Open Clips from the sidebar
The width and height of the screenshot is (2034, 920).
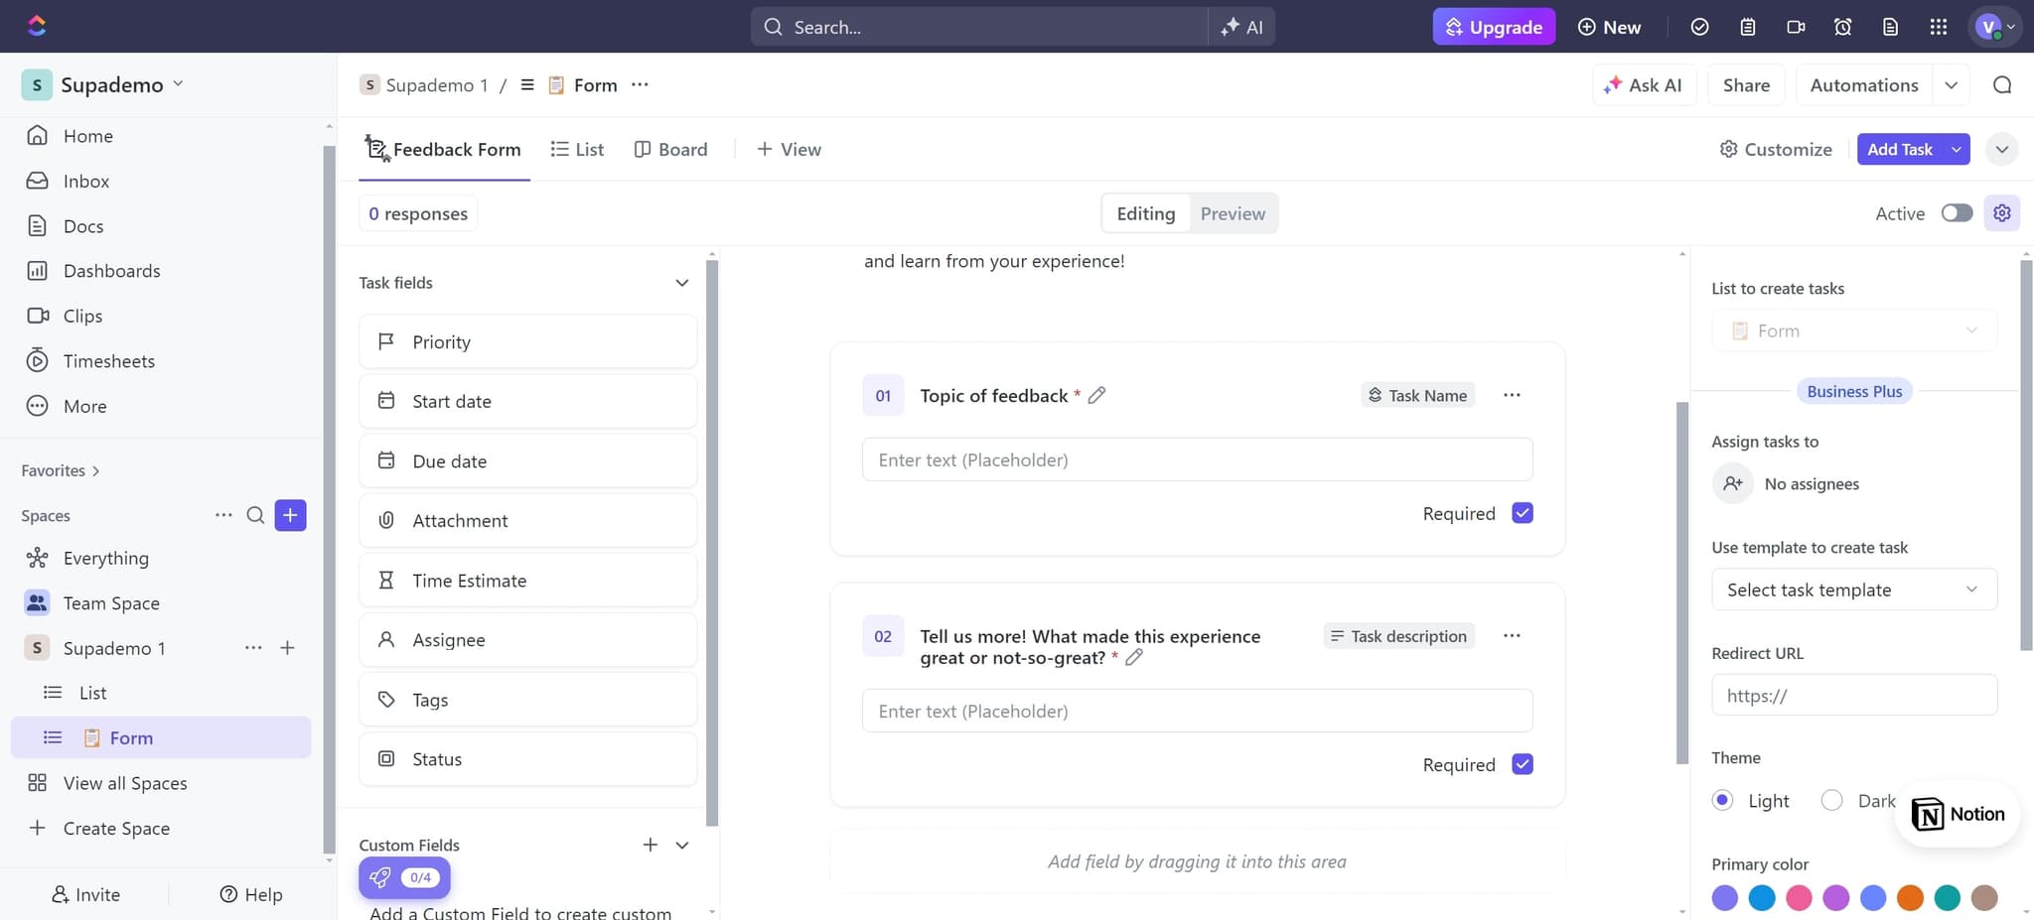(83, 316)
